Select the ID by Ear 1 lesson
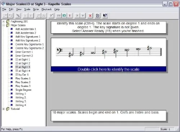The height and width of the screenshot is (132, 180). pos(22,75)
